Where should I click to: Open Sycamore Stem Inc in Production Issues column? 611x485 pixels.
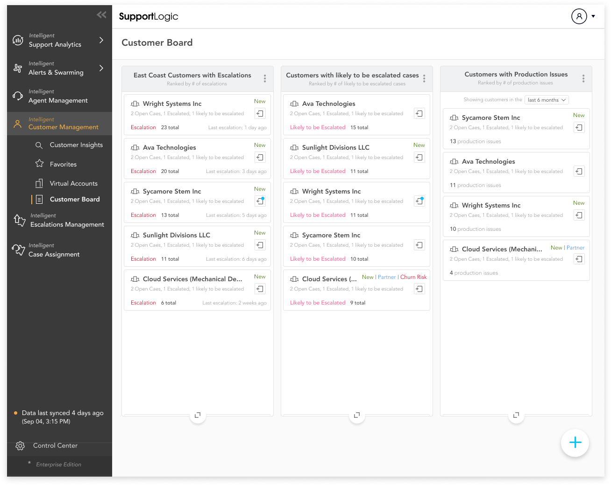coord(491,118)
